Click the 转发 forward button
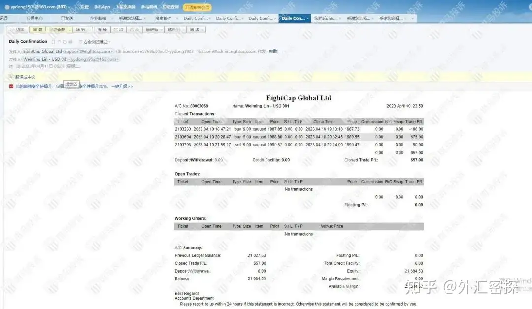Screen dimensions: 532x309 tap(81, 30)
